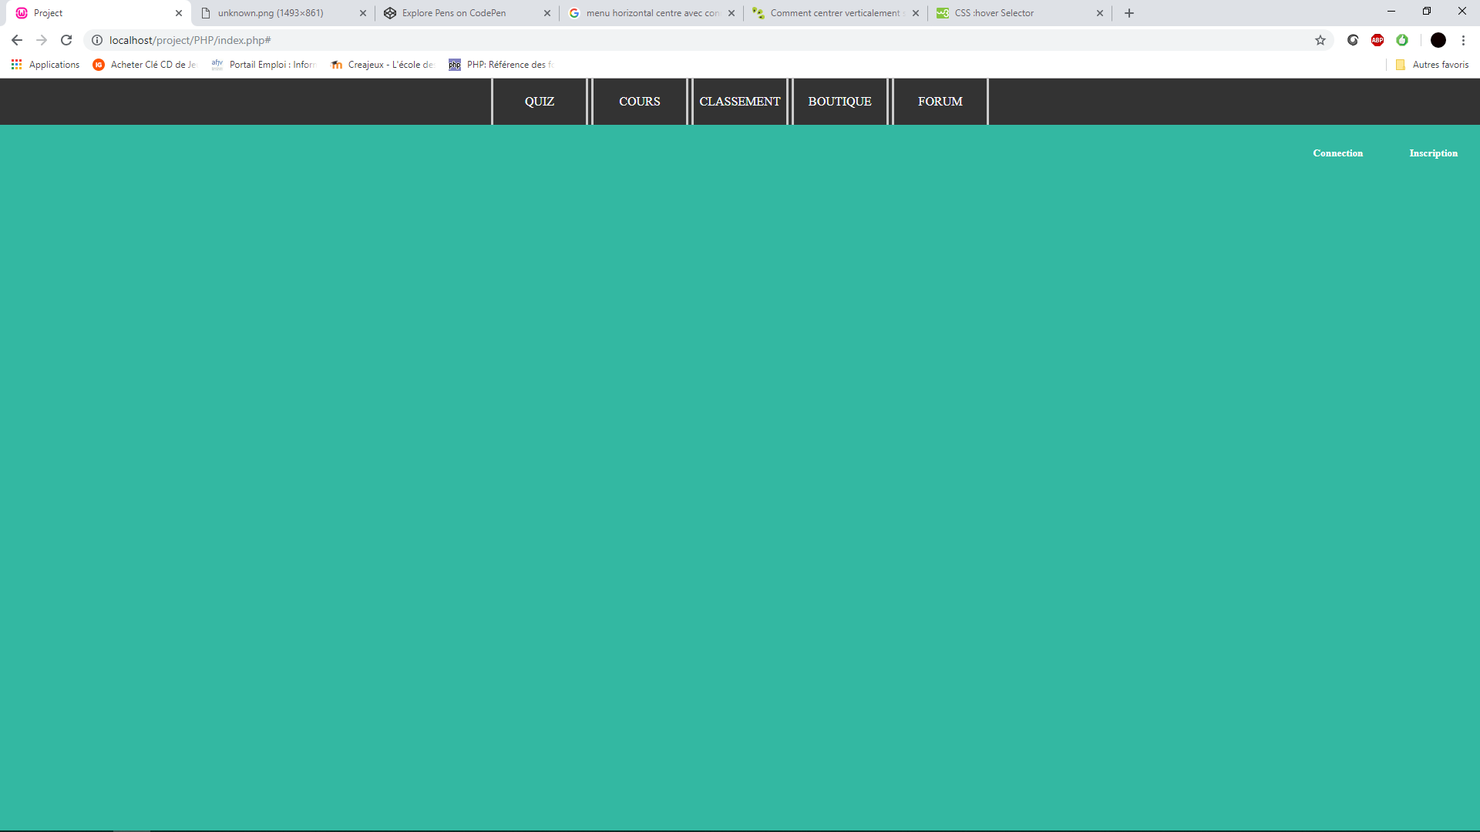Reload the current page
The height and width of the screenshot is (832, 1480).
point(66,40)
